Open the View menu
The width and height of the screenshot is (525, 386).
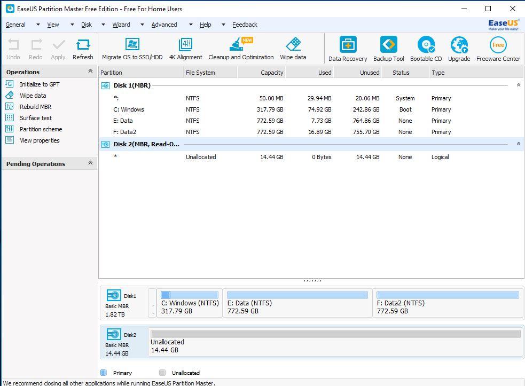tap(53, 25)
